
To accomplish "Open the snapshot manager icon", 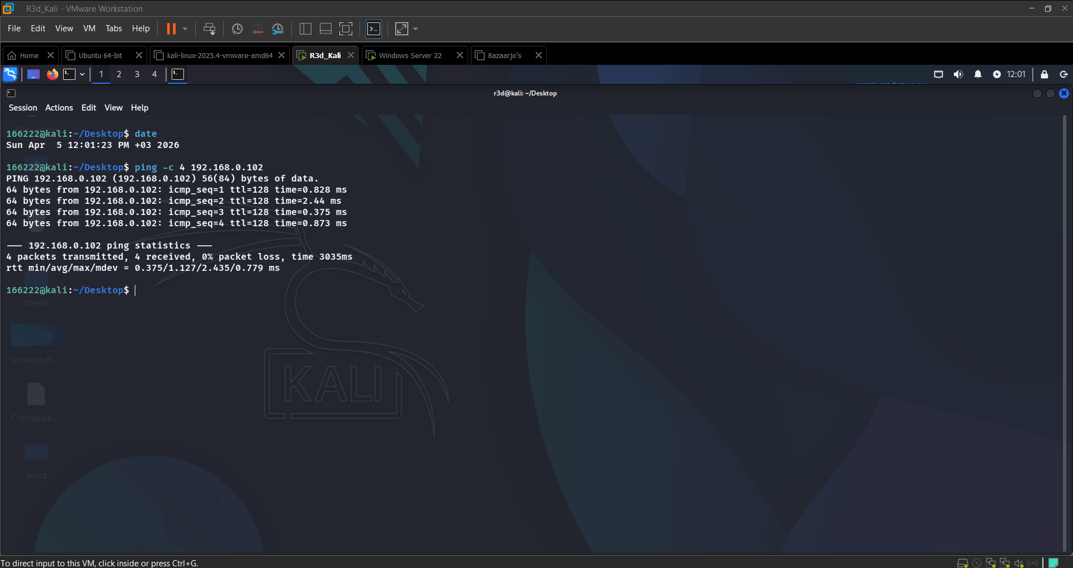I will click(278, 29).
